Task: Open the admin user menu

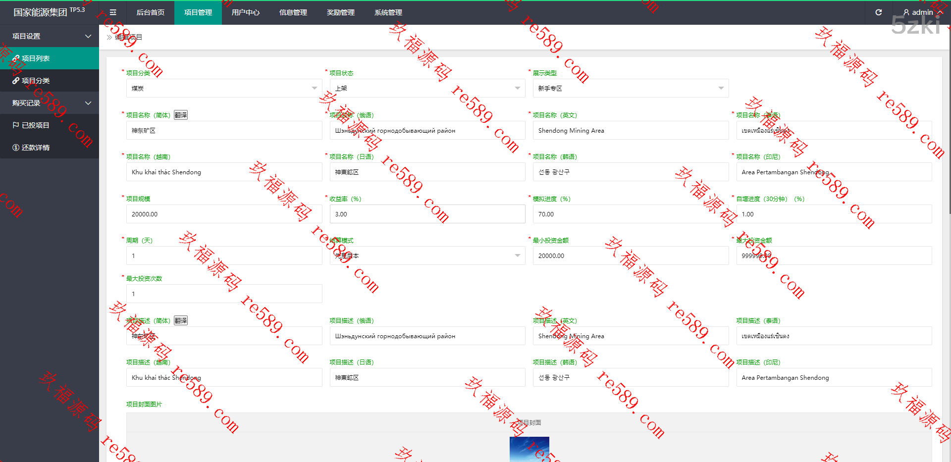Action: pyautogui.click(x=923, y=12)
